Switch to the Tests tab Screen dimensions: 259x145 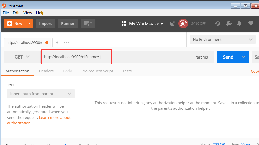pyautogui.click(x=127, y=71)
